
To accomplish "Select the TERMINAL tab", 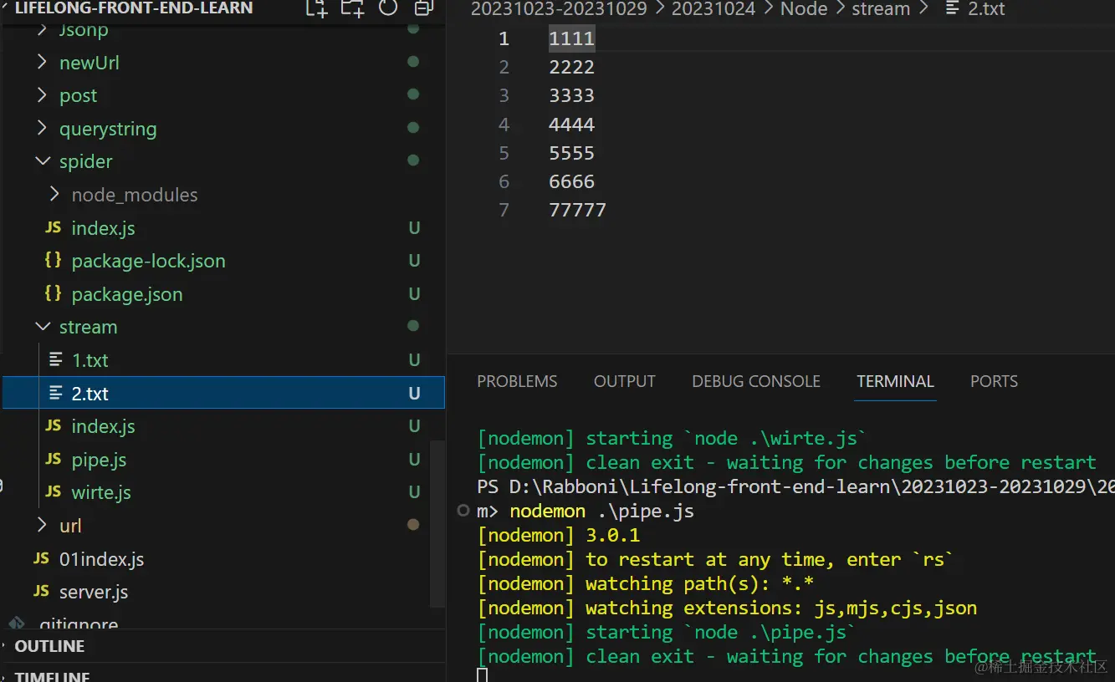I will pyautogui.click(x=895, y=381).
